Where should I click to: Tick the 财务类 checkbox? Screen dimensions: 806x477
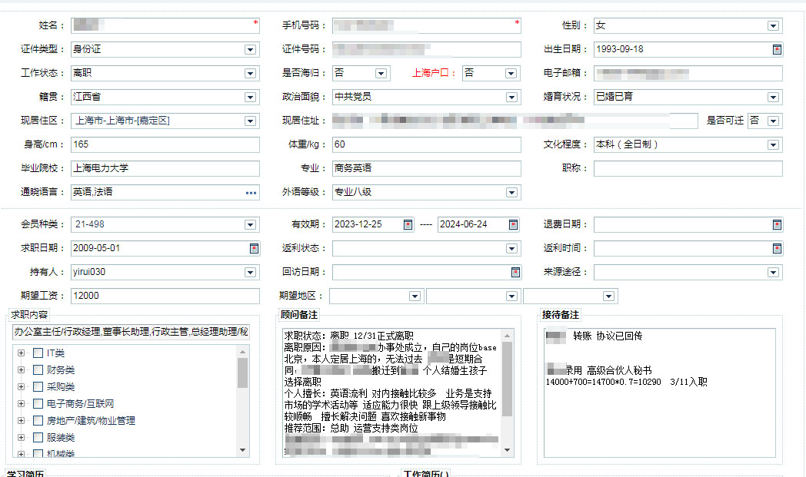pyautogui.click(x=38, y=369)
